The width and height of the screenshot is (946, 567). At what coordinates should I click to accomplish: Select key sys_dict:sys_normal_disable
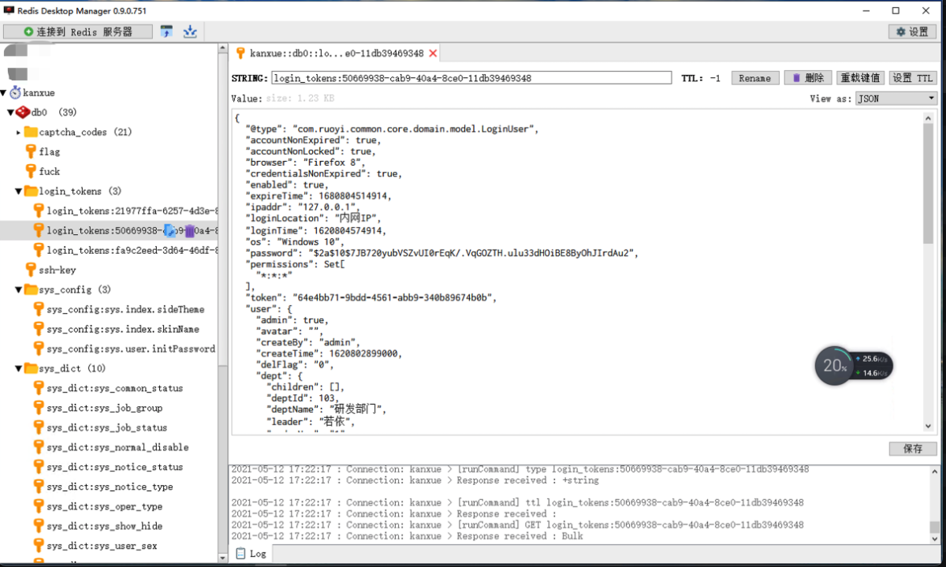tap(117, 447)
